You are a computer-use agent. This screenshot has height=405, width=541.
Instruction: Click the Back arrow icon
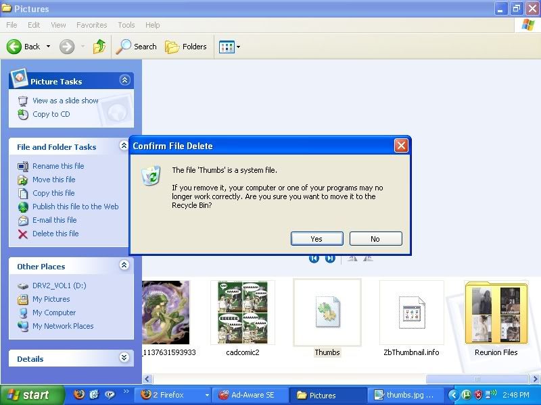(x=14, y=47)
